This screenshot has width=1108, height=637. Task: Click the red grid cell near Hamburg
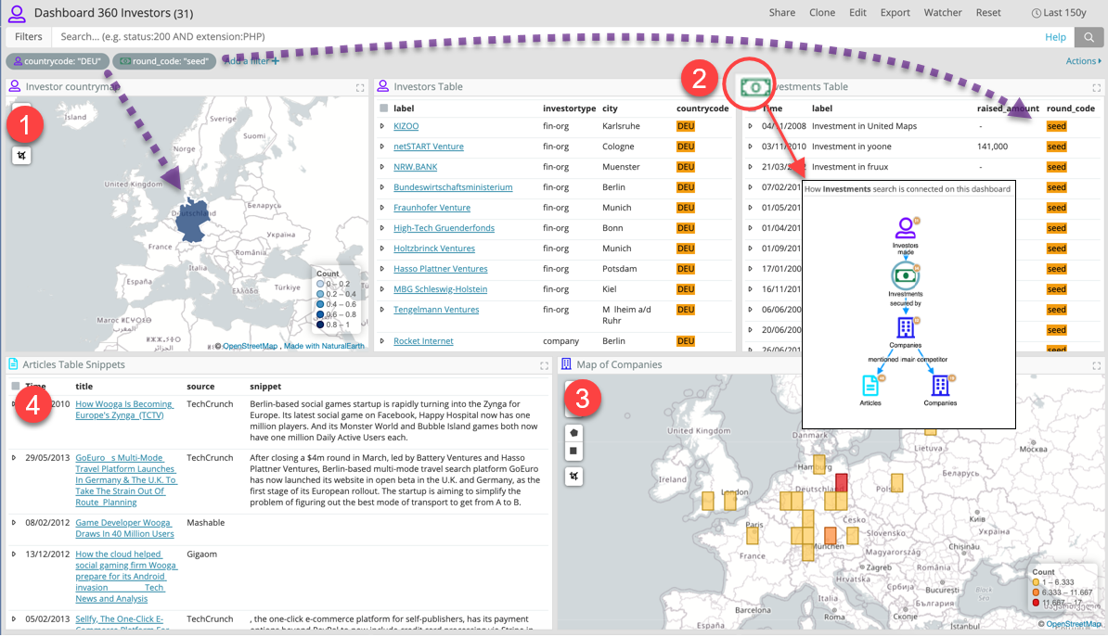(841, 482)
